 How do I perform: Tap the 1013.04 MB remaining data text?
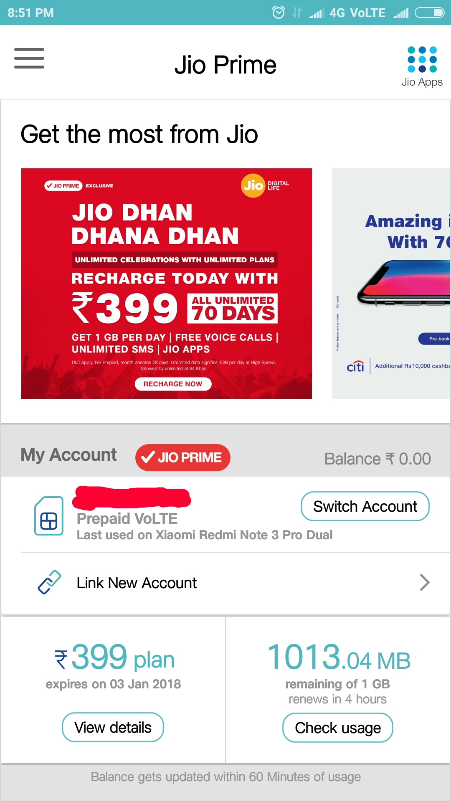[338, 657]
